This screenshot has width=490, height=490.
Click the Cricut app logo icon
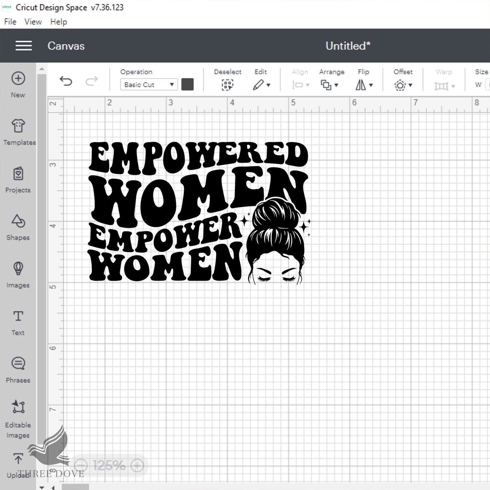coord(6,7)
